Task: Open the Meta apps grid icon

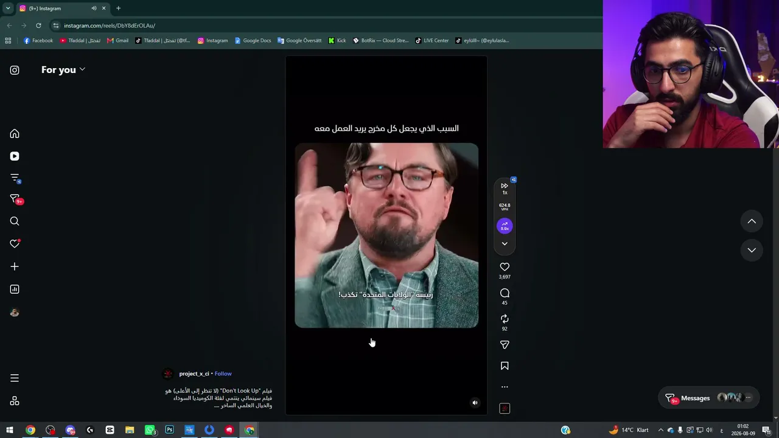Action: pos(15,401)
